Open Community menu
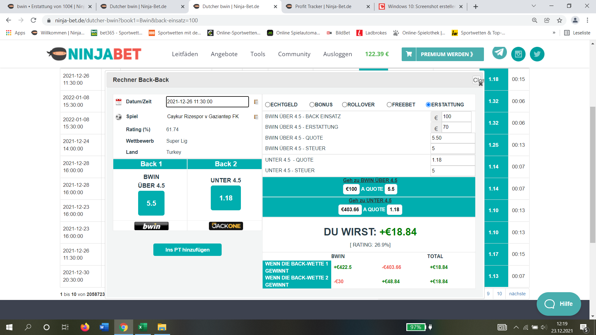Screen dimensions: 596x335 (x=294, y=54)
